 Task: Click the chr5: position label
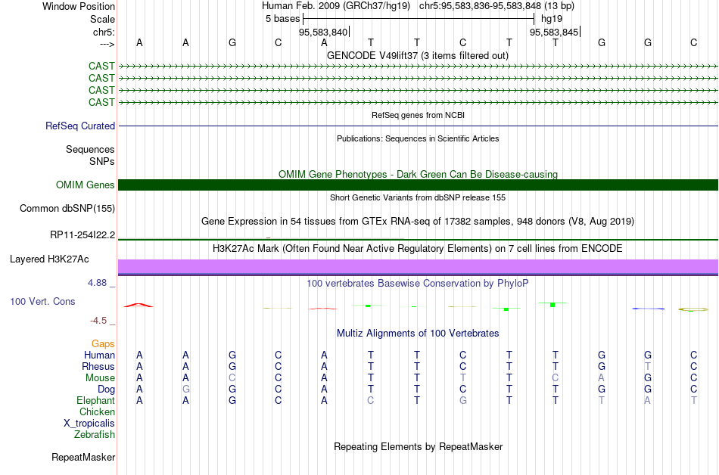104,32
